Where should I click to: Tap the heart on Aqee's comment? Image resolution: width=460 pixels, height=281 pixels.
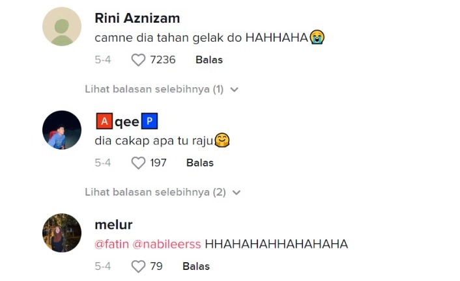tap(138, 163)
